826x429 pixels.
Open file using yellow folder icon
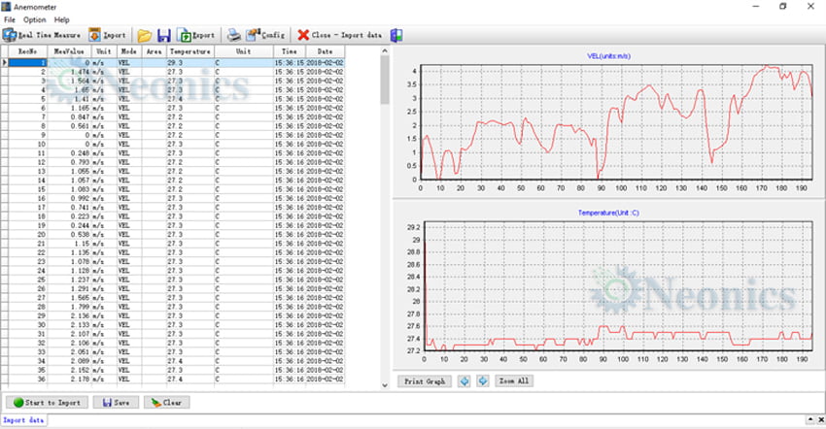(x=145, y=35)
